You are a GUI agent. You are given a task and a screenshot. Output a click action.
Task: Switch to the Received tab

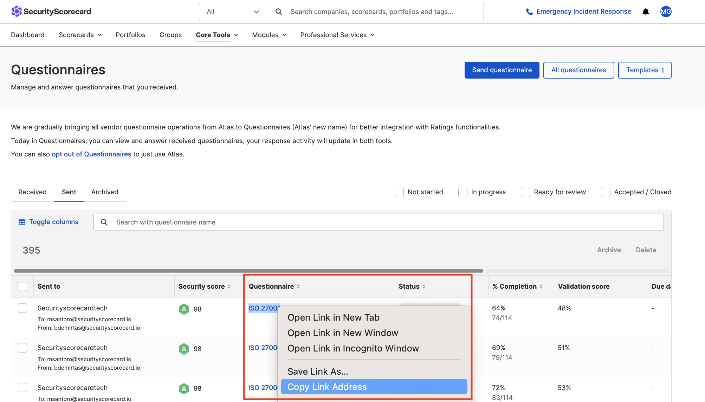click(32, 192)
